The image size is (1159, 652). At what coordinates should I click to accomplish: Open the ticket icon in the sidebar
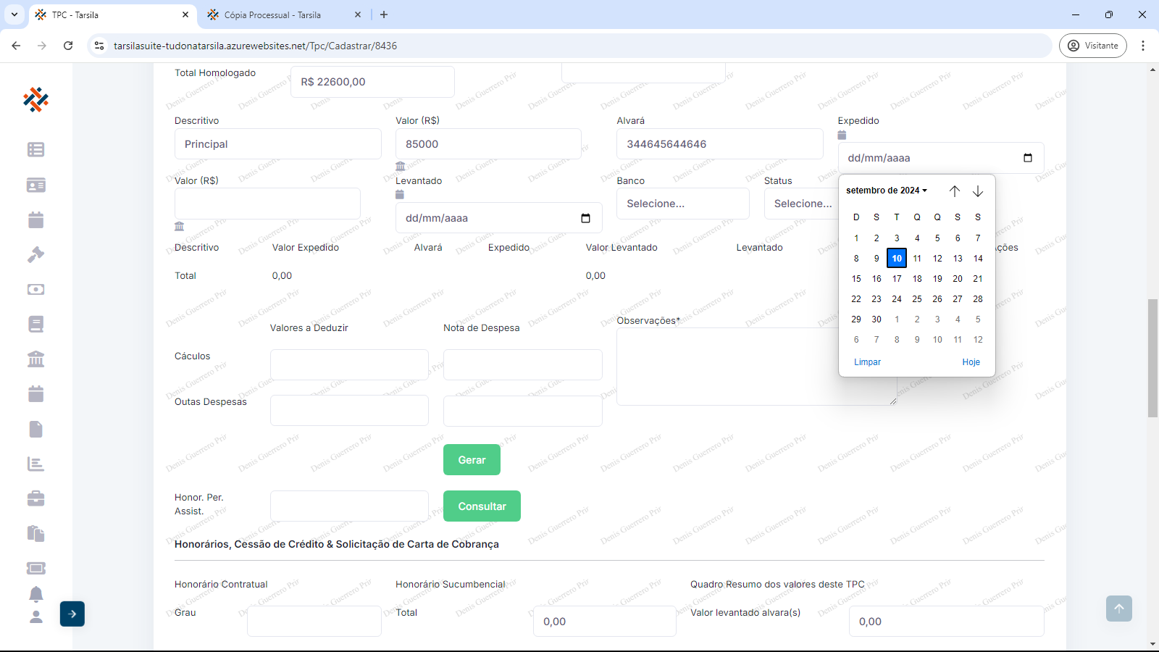tap(35, 568)
